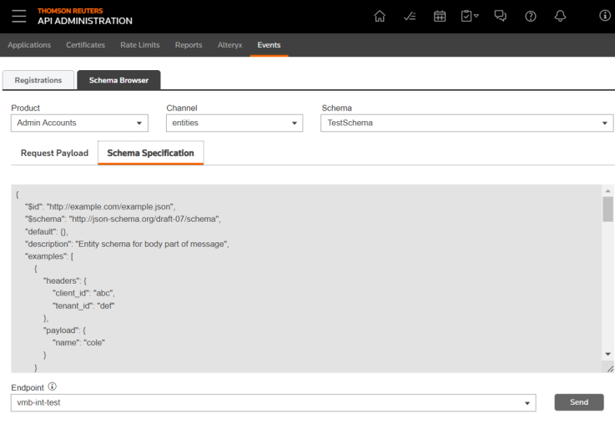Expand the Schema dropdown showing TestSchema
The image size is (615, 424).
[466, 123]
